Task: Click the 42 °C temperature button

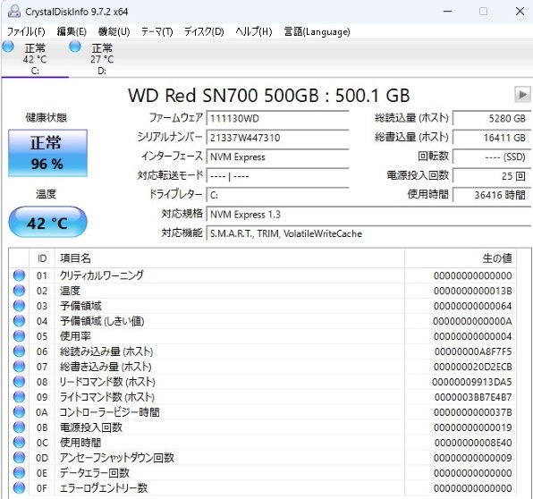Action: 47,223
